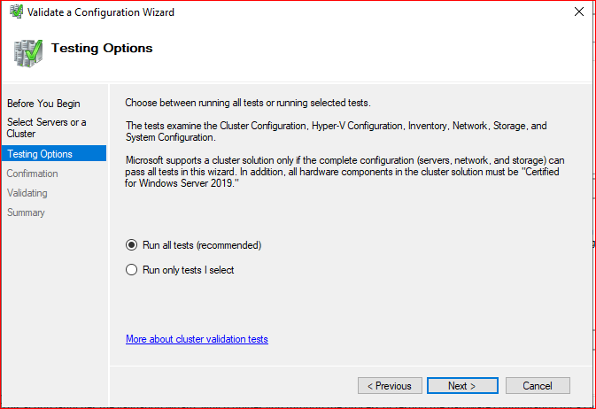
Task: Click the Validate a Configuration Wizard title text
Action: (x=101, y=12)
